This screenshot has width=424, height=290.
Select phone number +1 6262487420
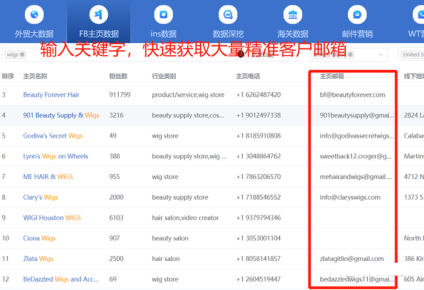pos(258,95)
